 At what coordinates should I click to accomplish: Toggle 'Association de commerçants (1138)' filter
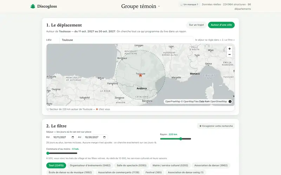point(119,172)
